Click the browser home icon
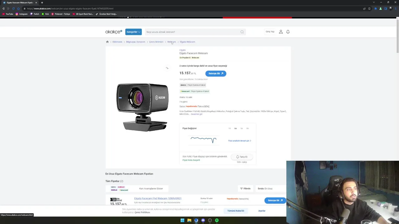 click(18, 8)
